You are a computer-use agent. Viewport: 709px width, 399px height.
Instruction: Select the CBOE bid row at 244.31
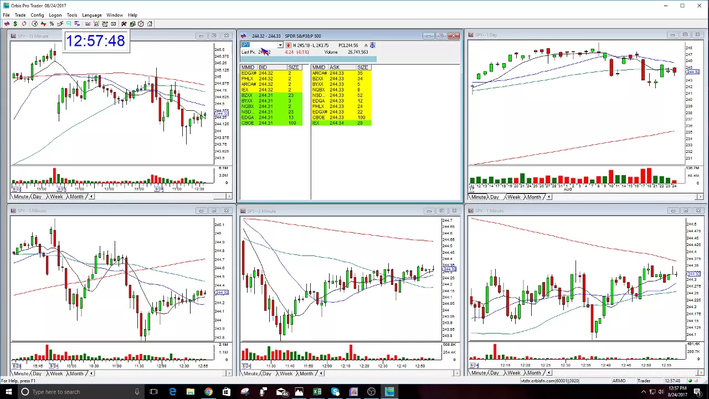pos(271,123)
